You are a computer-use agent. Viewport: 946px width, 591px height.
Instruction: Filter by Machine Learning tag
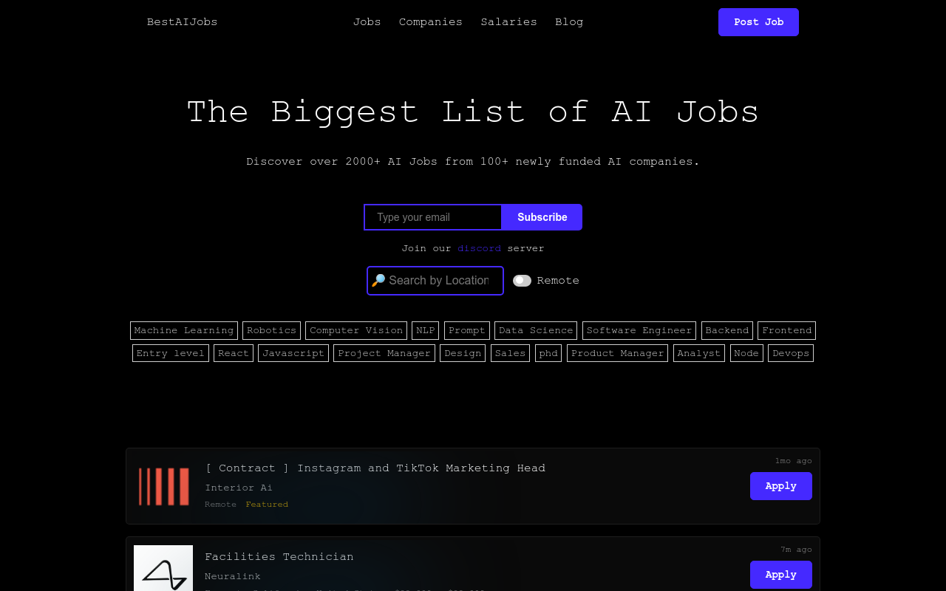184,330
